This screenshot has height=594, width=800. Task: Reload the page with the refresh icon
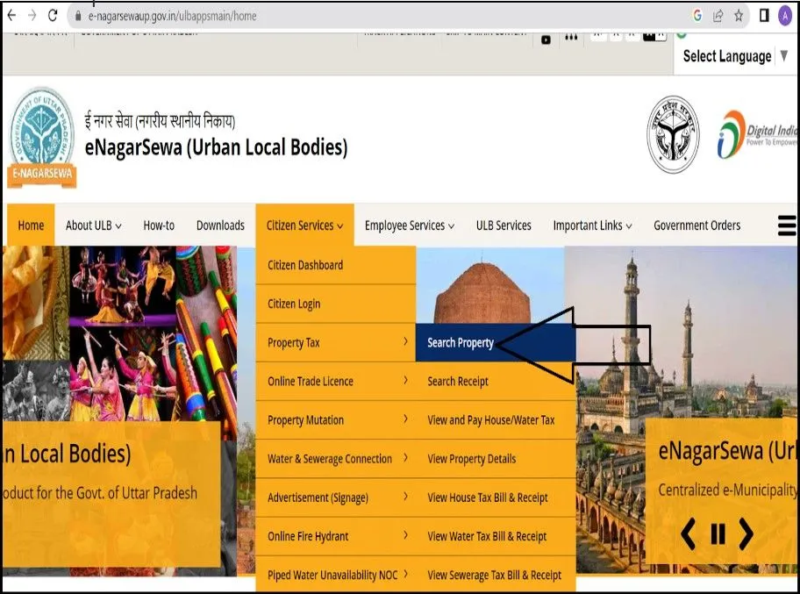coord(53,16)
